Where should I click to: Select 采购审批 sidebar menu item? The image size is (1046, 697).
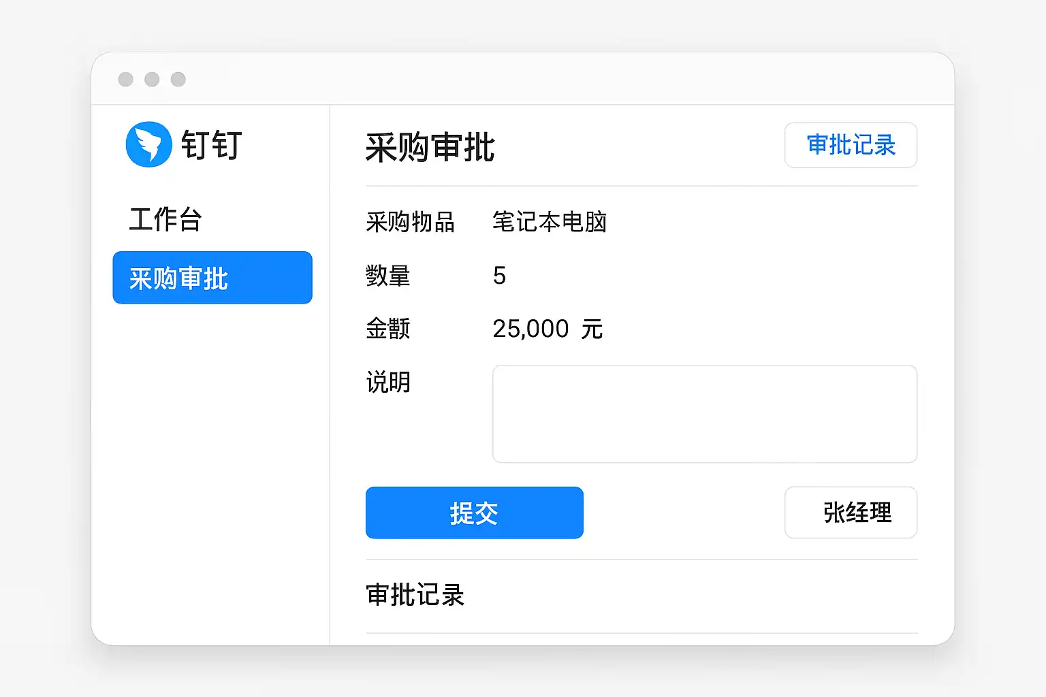click(x=212, y=278)
